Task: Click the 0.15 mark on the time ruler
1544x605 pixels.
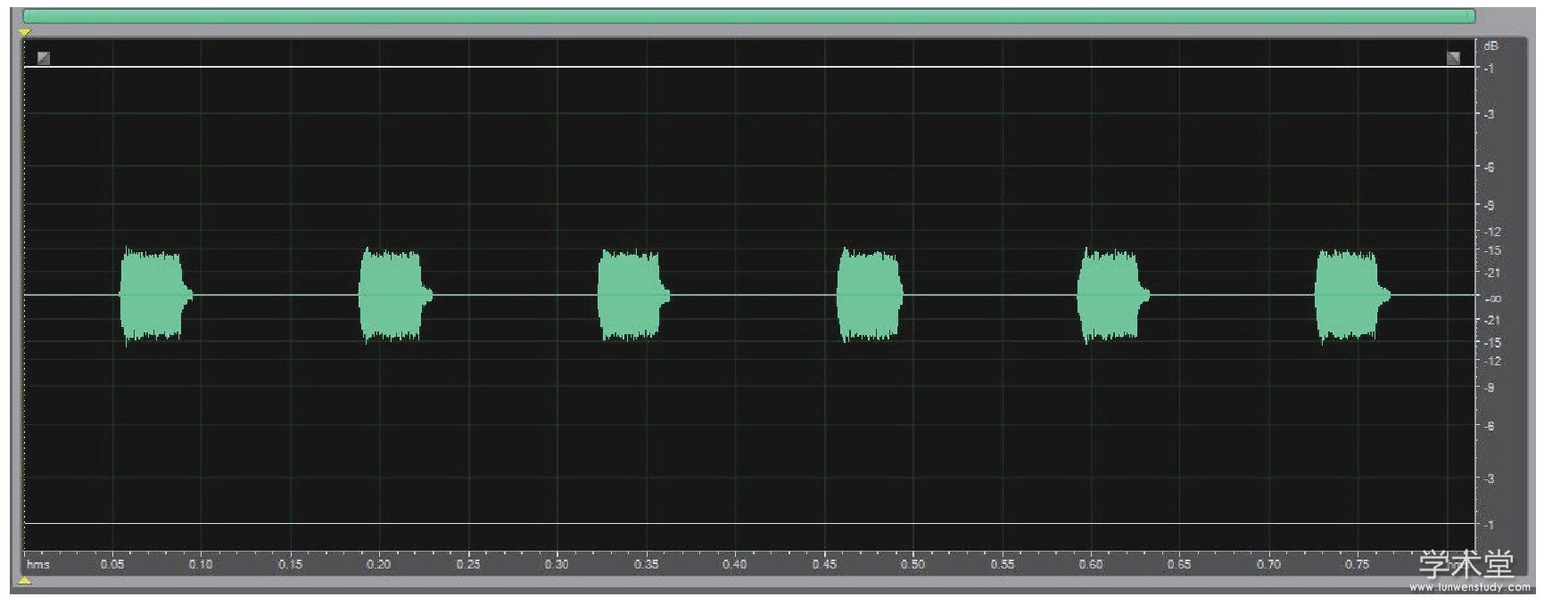Action: (290, 564)
